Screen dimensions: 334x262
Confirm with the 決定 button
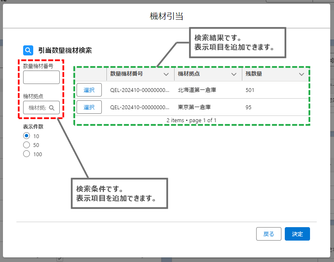point(297,234)
